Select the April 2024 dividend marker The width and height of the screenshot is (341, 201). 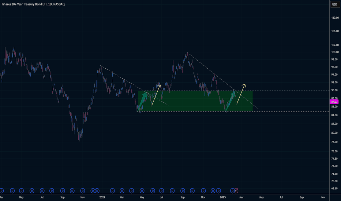pos(132,191)
